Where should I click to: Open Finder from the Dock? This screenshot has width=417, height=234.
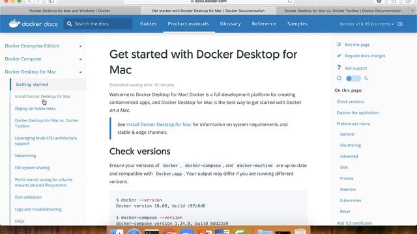117,231
